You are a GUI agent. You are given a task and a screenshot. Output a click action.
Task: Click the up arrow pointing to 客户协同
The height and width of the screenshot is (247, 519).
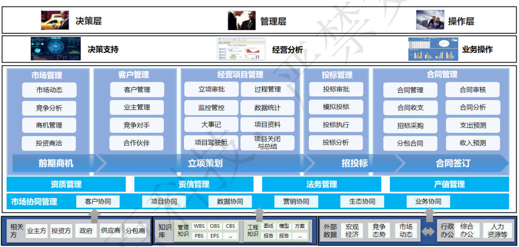pos(95,215)
